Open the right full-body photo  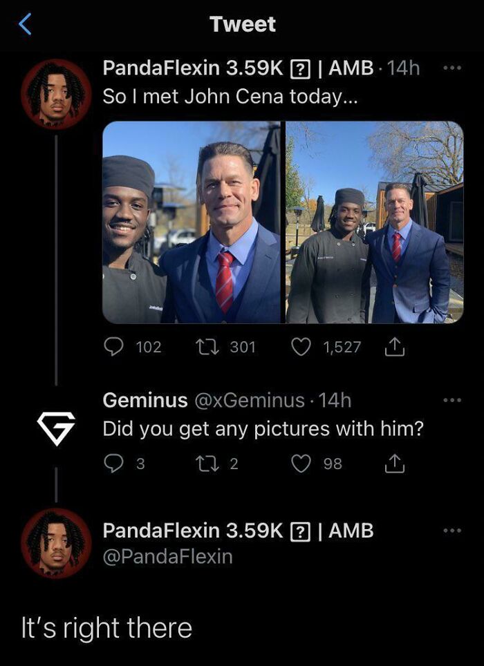375,222
